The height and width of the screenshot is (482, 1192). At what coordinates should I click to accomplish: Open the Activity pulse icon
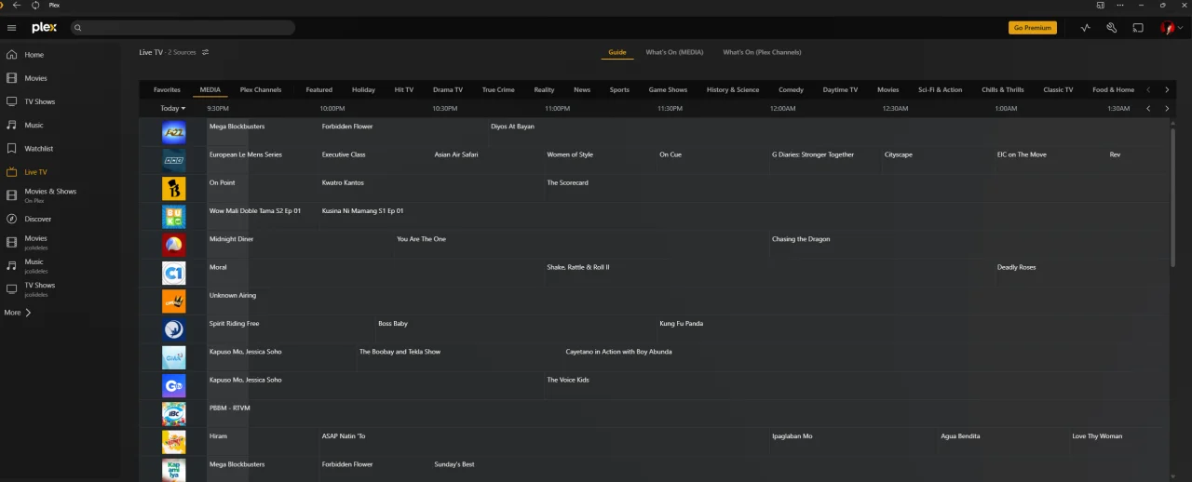click(x=1085, y=28)
